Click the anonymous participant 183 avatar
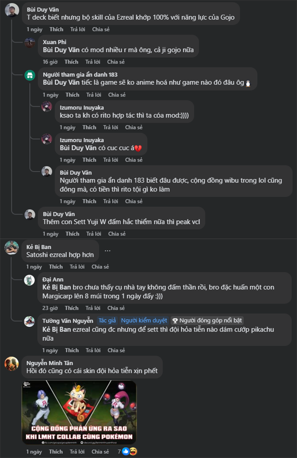The image size is (297, 458). (30, 75)
